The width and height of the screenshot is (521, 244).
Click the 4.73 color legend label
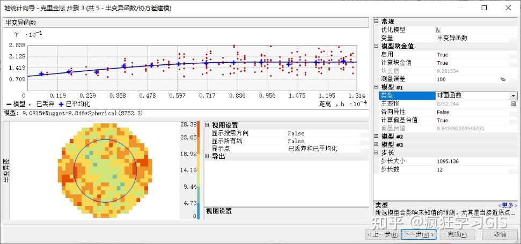click(190, 203)
